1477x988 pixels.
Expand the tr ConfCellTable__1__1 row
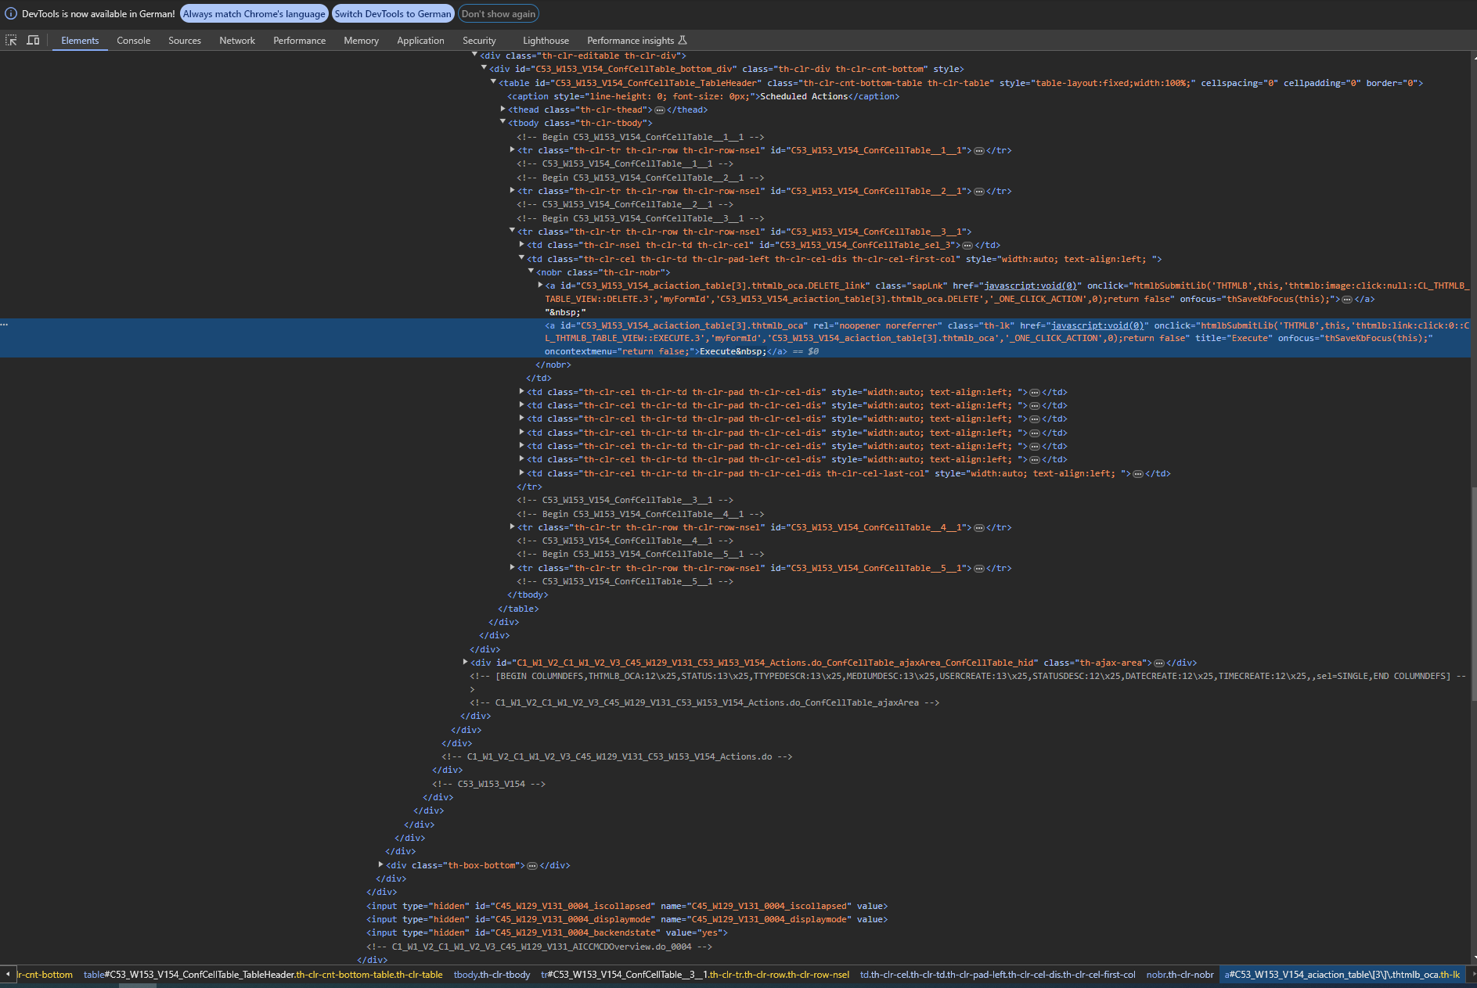pos(512,149)
